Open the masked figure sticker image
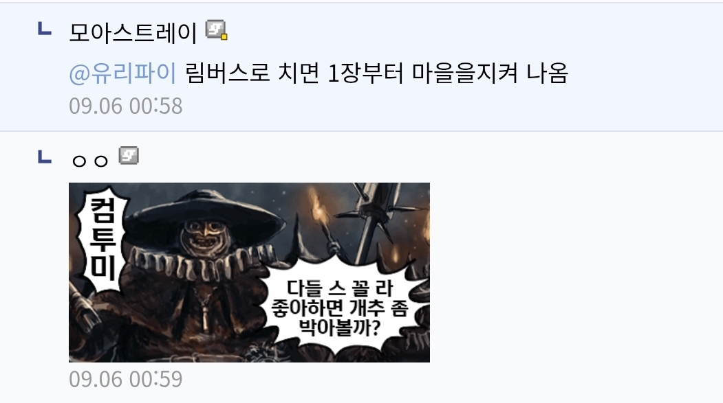Screen dimensions: 723x403 click(x=249, y=273)
